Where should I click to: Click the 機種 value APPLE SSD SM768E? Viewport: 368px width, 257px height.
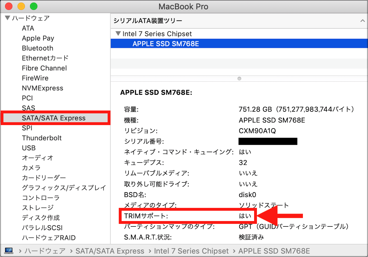(272, 120)
